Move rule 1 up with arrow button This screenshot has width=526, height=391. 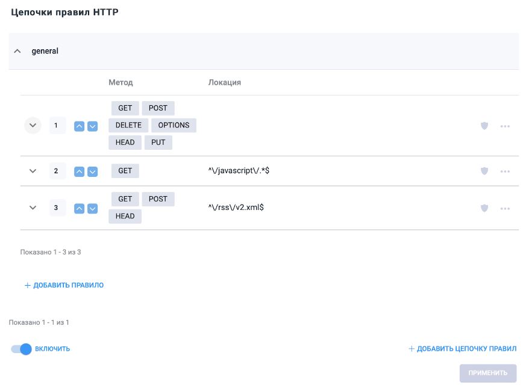pos(79,126)
